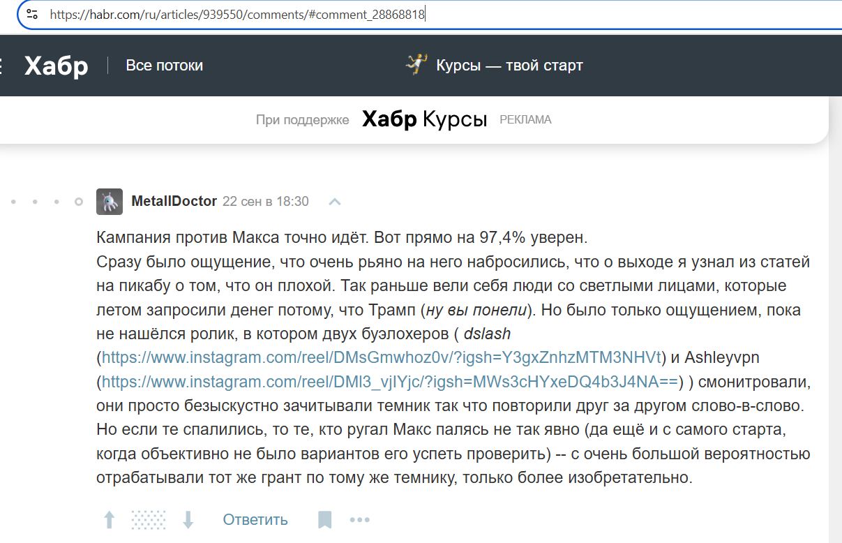Click the running figure icon beside Курсы
The image size is (842, 543).
(416, 65)
